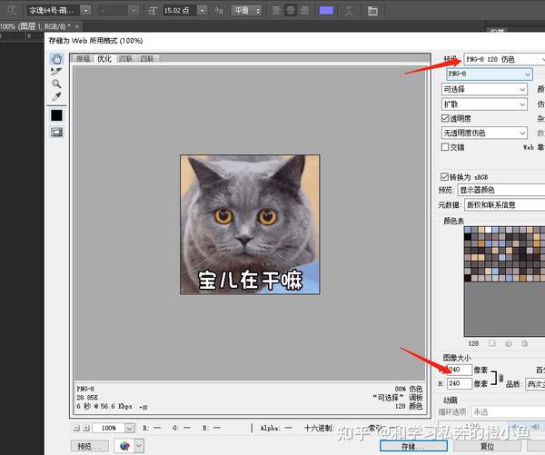Viewport: 545px width, 455px height.
Task: Select the 图层 1, RGB/8 document tab
Action: coord(35,26)
